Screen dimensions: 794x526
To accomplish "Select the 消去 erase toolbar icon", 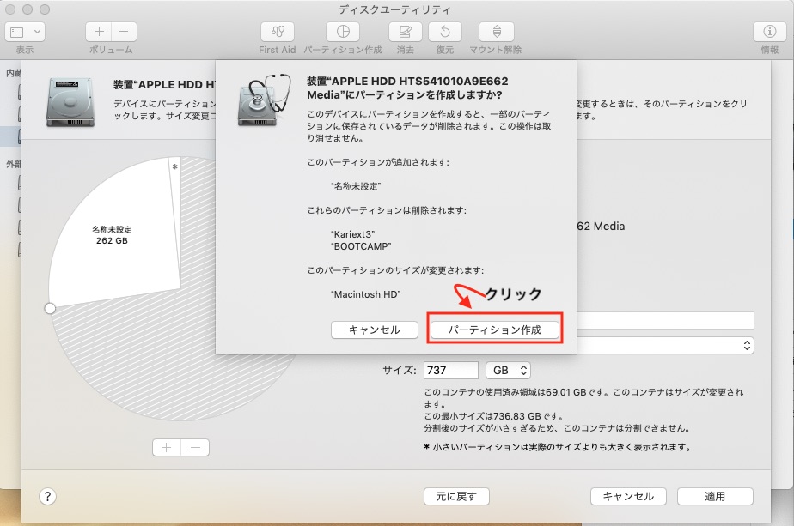I will point(405,32).
